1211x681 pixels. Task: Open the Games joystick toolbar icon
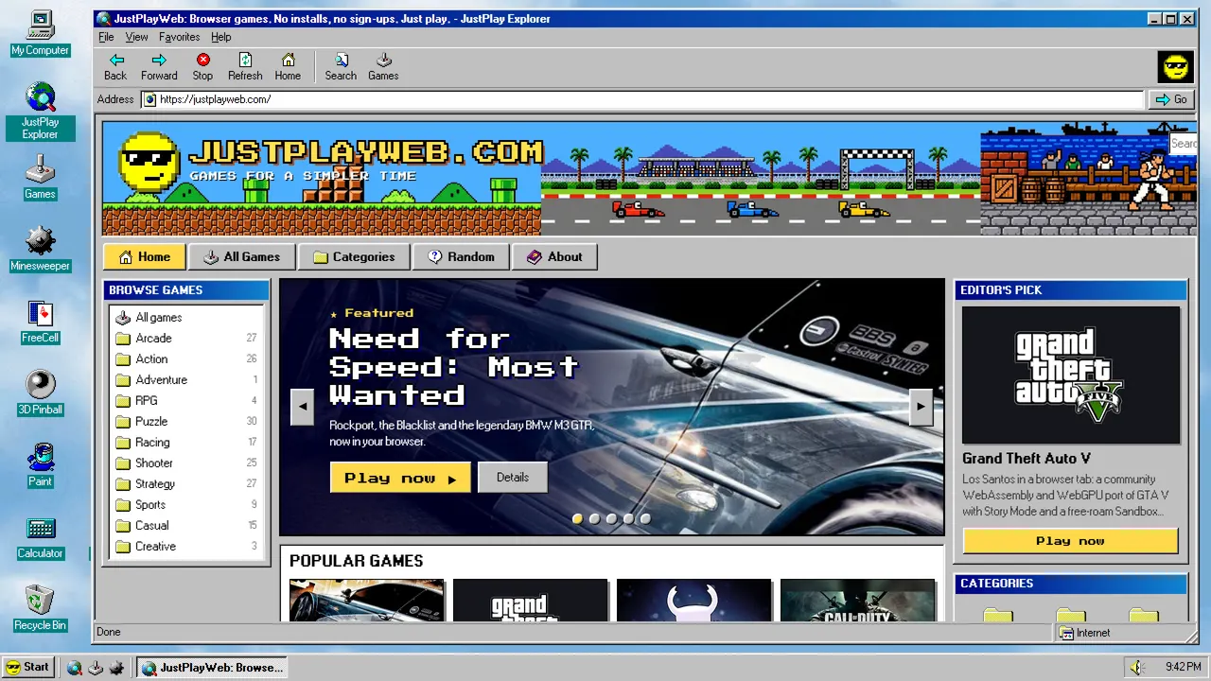383,66
